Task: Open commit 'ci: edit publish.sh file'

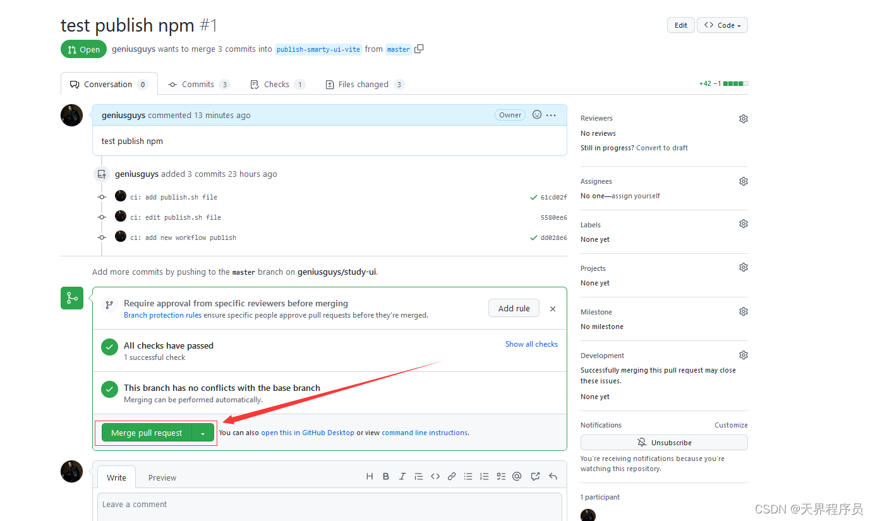Action: pos(176,217)
